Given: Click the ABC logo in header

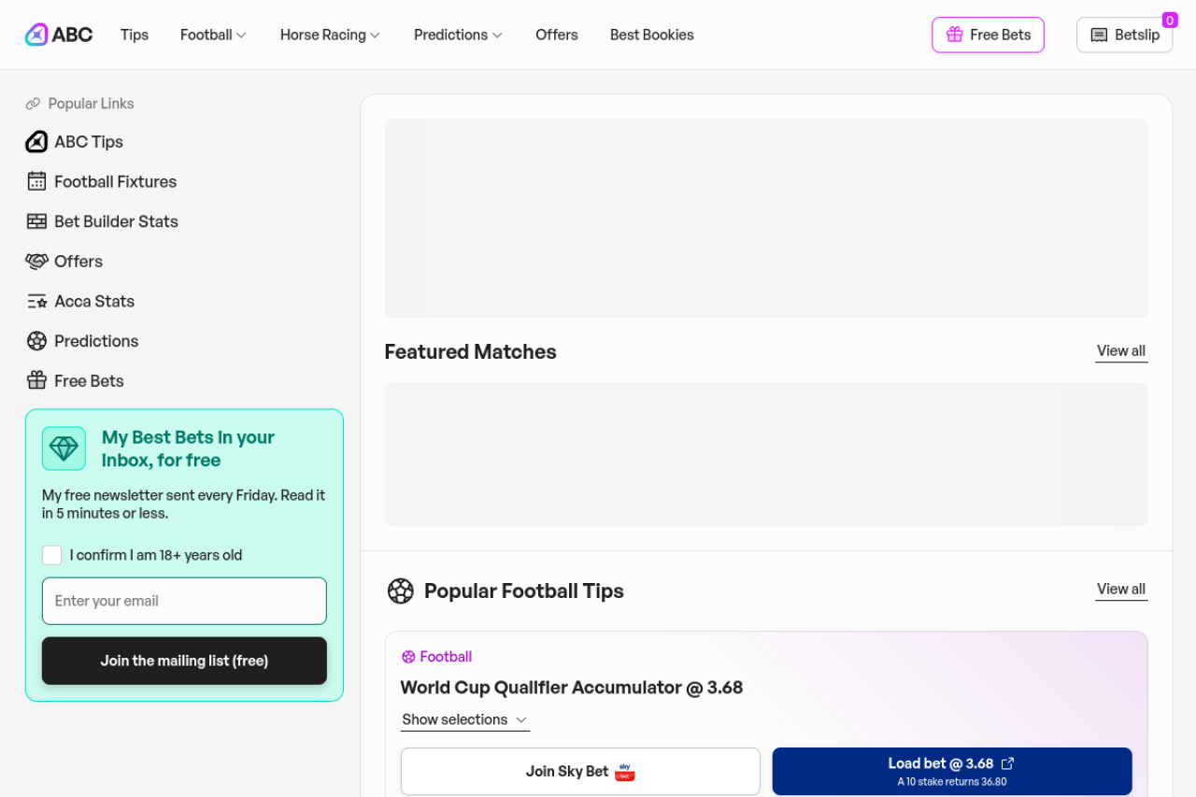Looking at the screenshot, I should 59,35.
